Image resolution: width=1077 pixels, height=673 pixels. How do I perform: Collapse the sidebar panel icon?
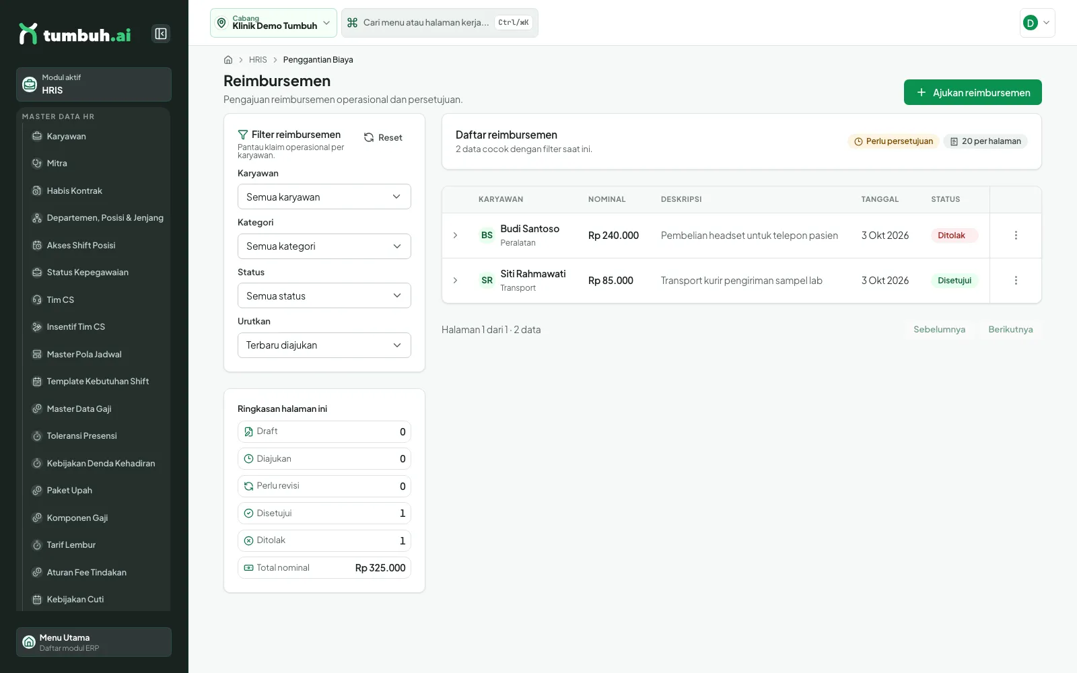161,34
